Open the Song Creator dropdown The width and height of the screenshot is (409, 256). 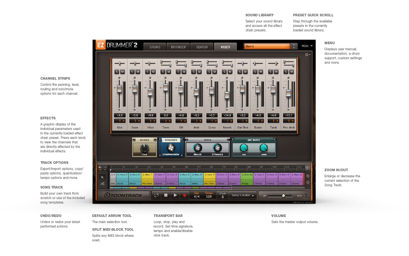click(x=243, y=195)
